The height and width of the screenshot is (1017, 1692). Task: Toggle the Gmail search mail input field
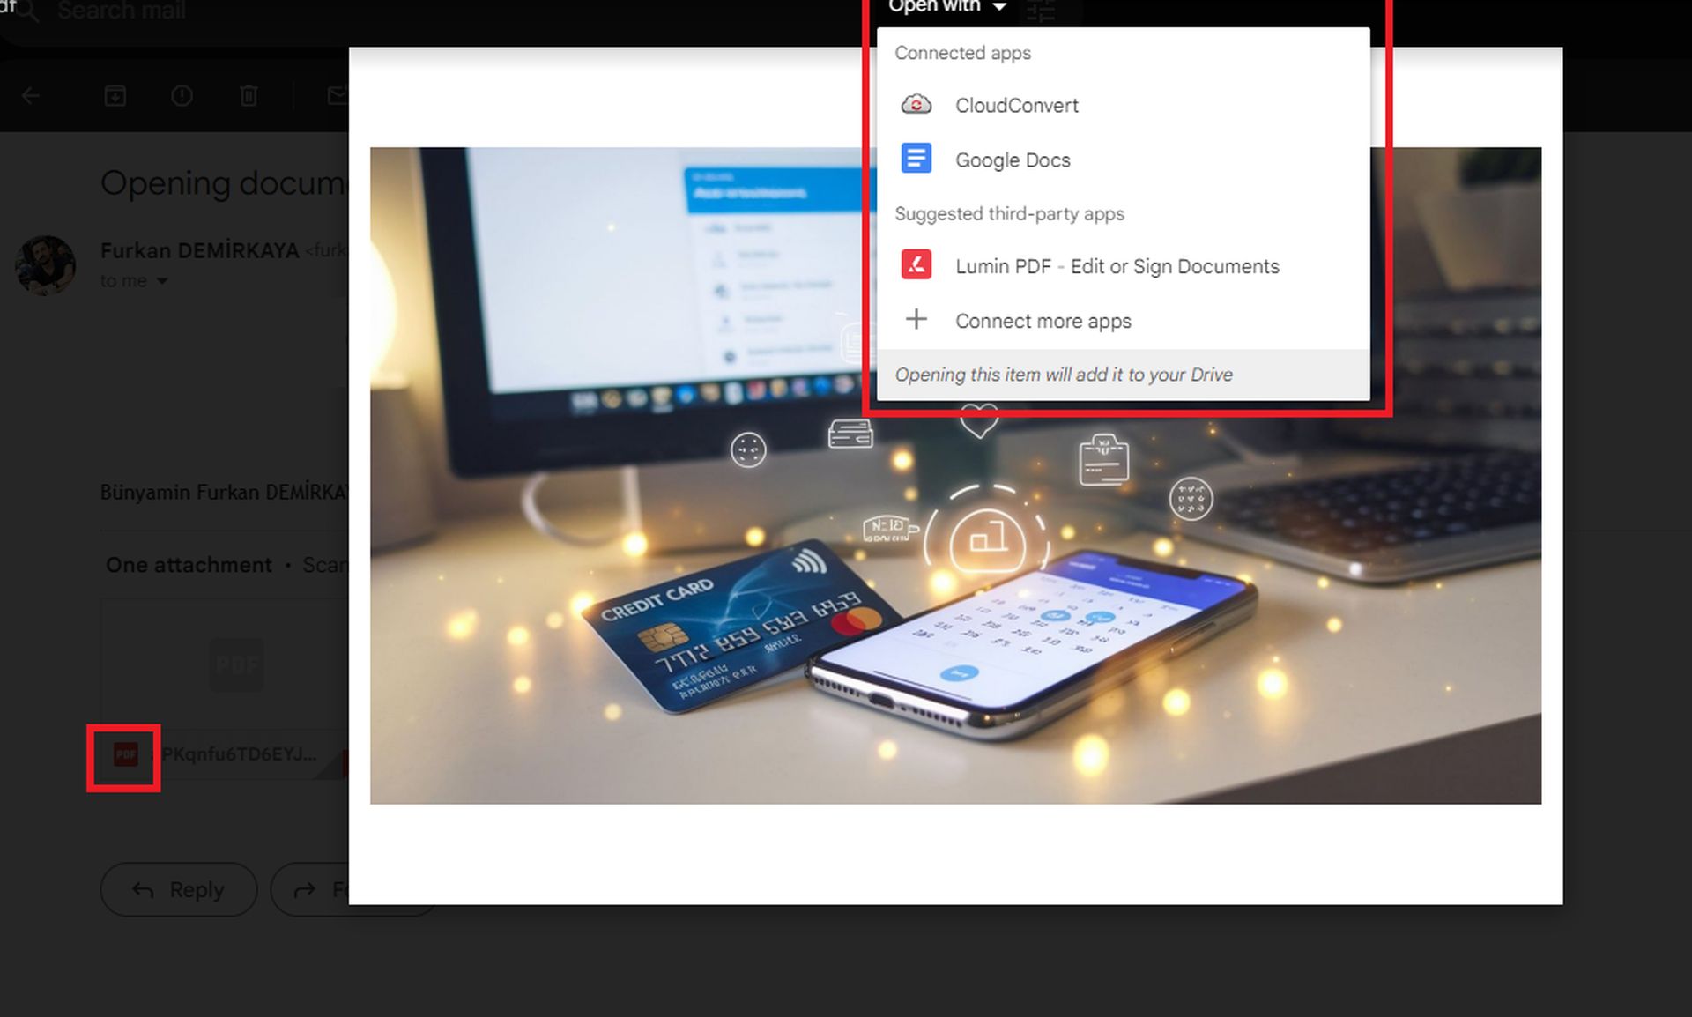122,10
